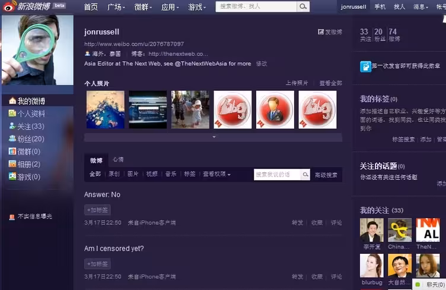
Task: Click the search magnifier button in top bar
Action: tap(303, 7)
